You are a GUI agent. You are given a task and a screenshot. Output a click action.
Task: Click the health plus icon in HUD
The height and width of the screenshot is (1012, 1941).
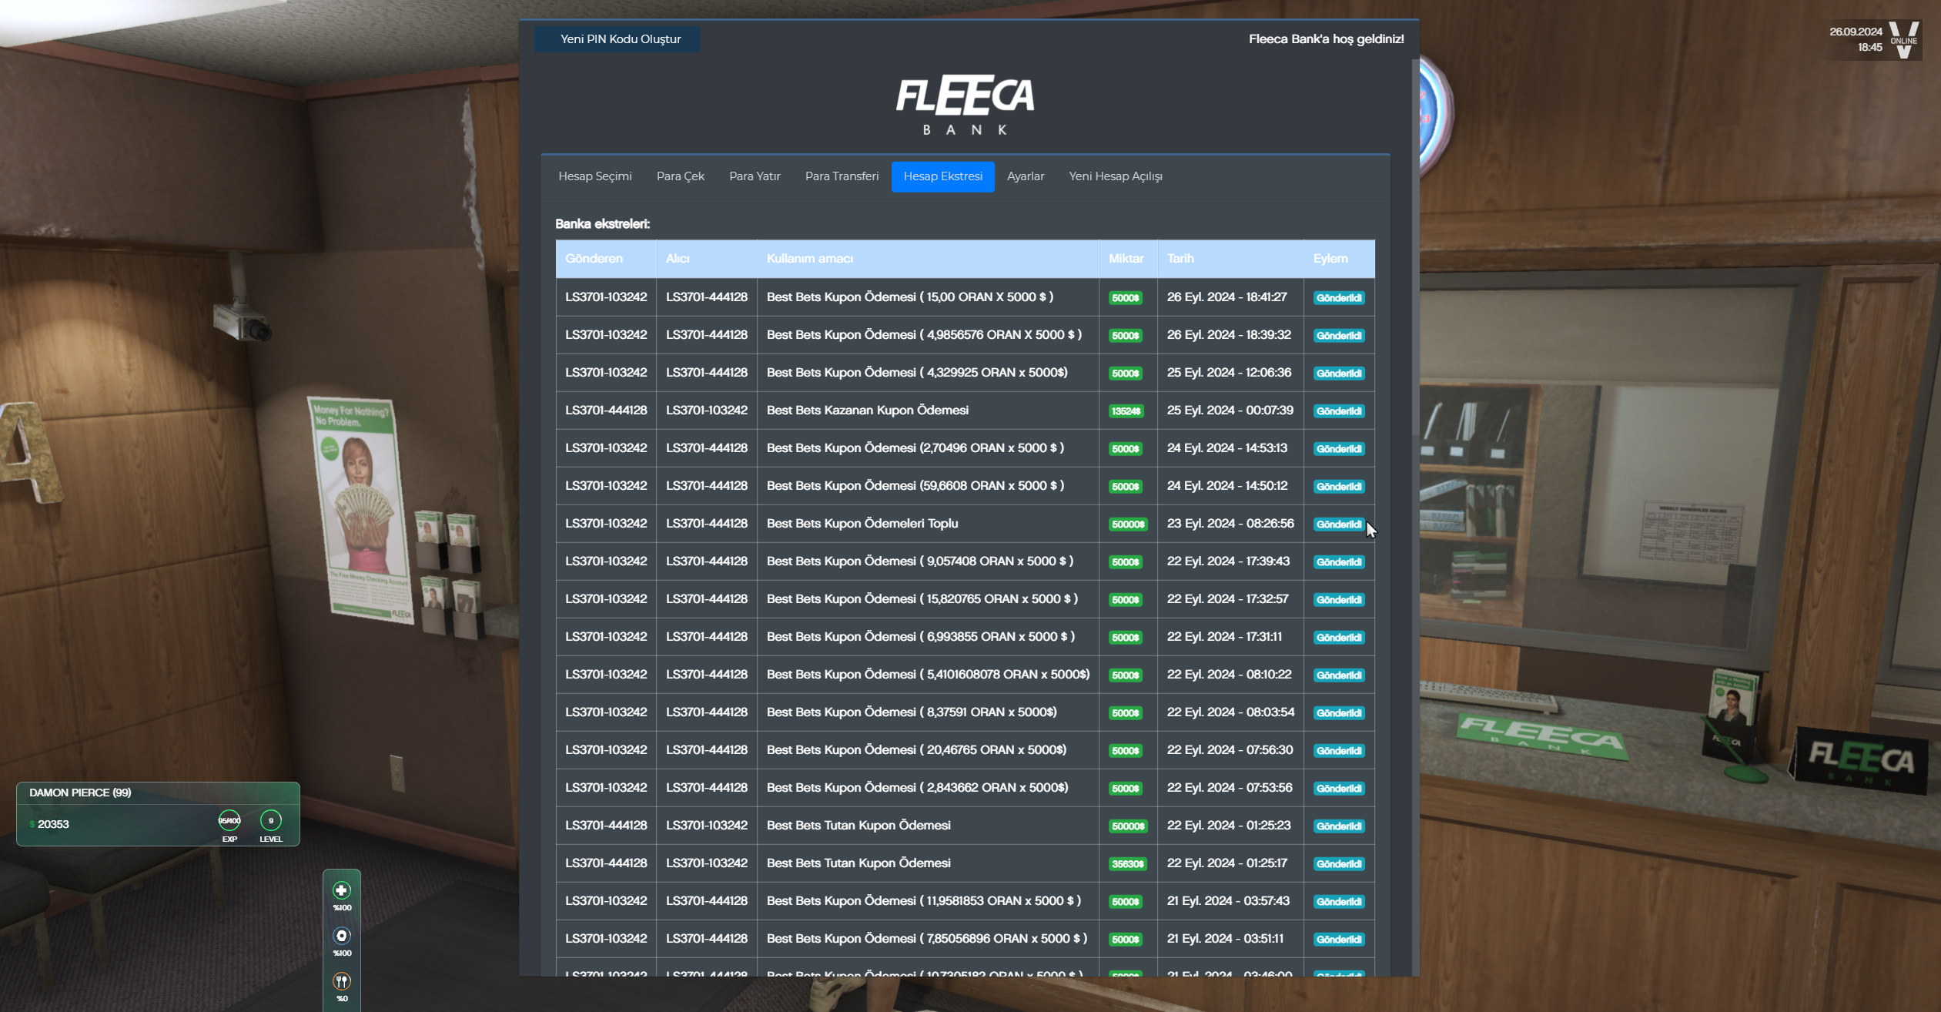click(341, 890)
